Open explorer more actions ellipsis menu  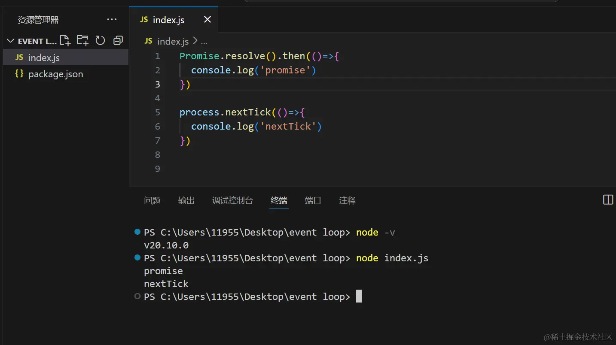tap(112, 19)
